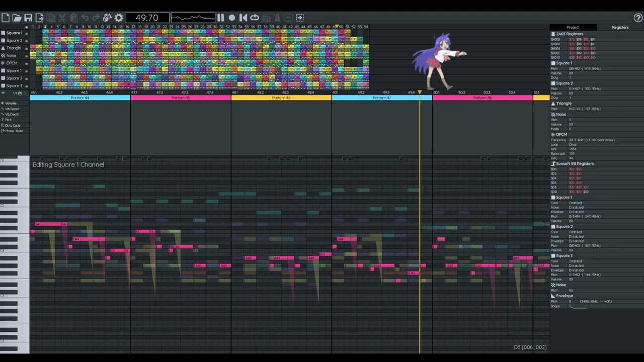Switch to the Registers tab

(x=620, y=27)
